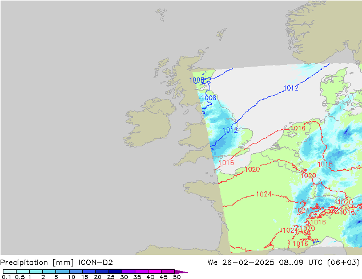Click the legend value '10'
This screenshot has width=362, height=279.
pos(71,277)
